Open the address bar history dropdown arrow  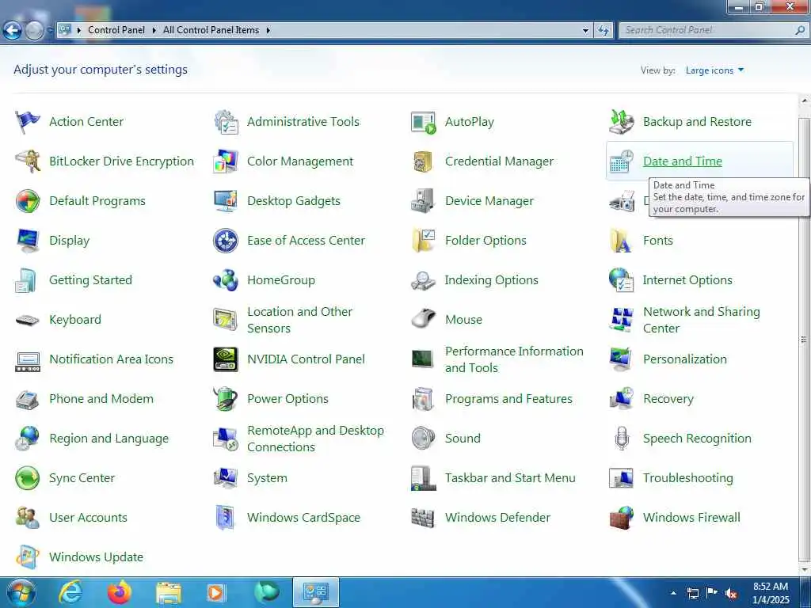pyautogui.click(x=585, y=31)
